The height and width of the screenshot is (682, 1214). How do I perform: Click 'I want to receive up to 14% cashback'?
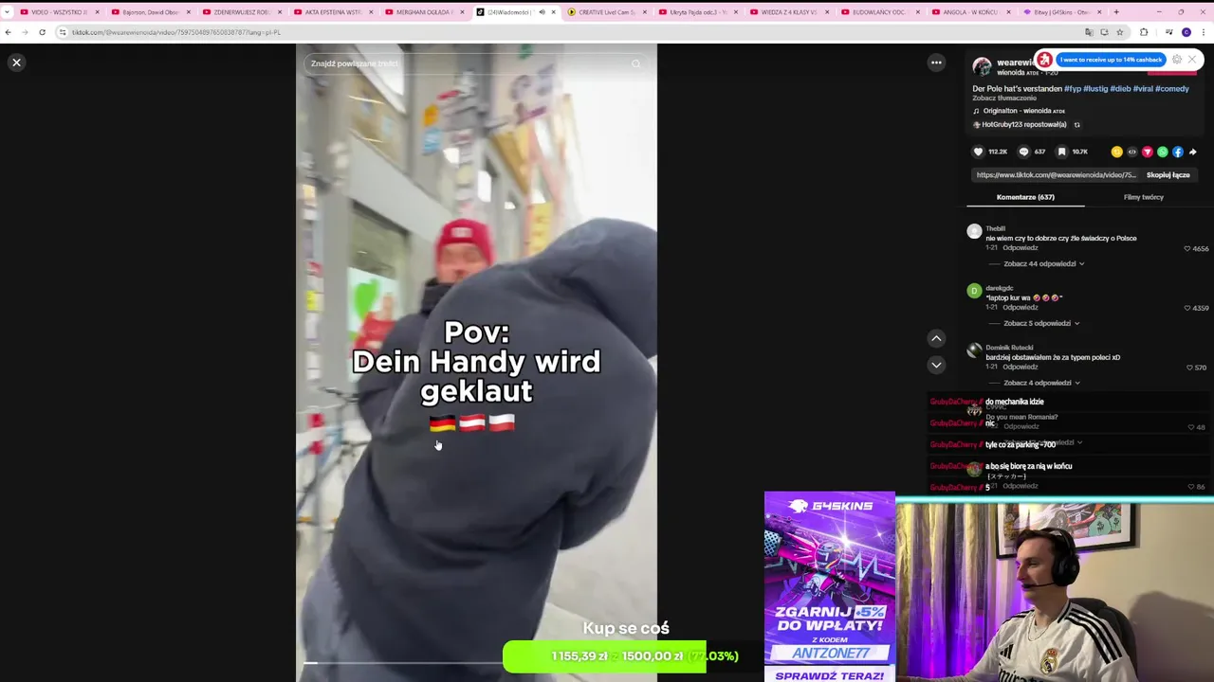coord(1111,60)
